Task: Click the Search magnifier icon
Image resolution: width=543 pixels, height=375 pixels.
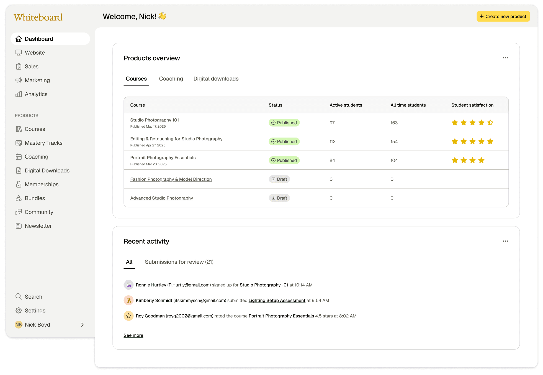Action: coord(19,296)
